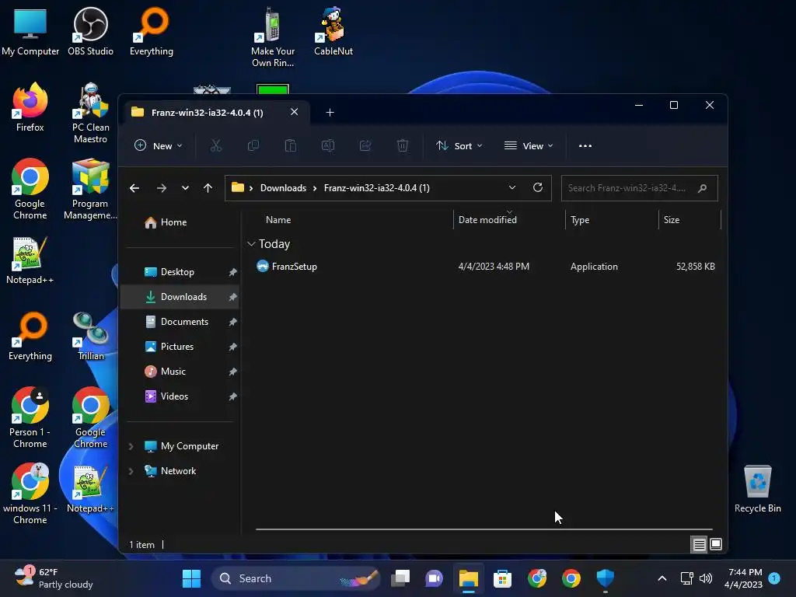The width and height of the screenshot is (796, 597).
Task: Open Documents in navigation pane
Action: point(180,322)
